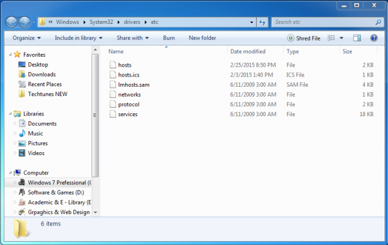Open Academic & E - Library drive
The image size is (388, 245).
tap(59, 202)
